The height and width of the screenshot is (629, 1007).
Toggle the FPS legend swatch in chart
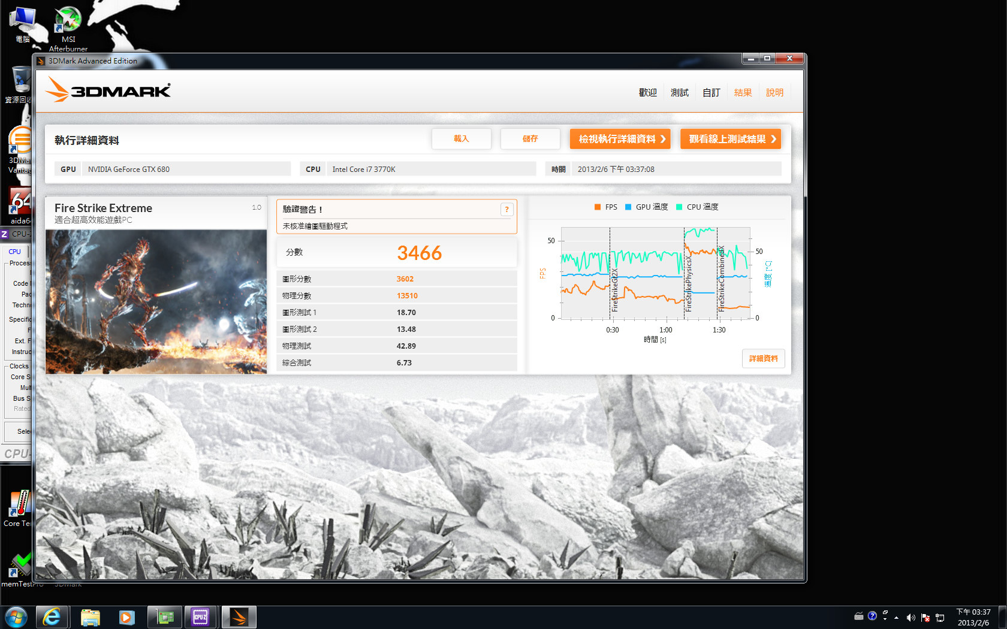598,207
